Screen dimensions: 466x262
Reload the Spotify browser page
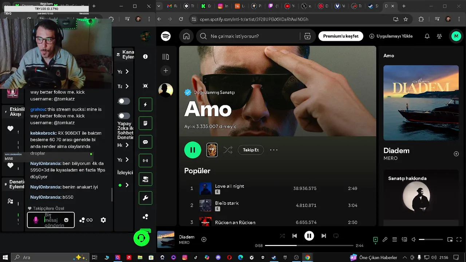pos(181,19)
